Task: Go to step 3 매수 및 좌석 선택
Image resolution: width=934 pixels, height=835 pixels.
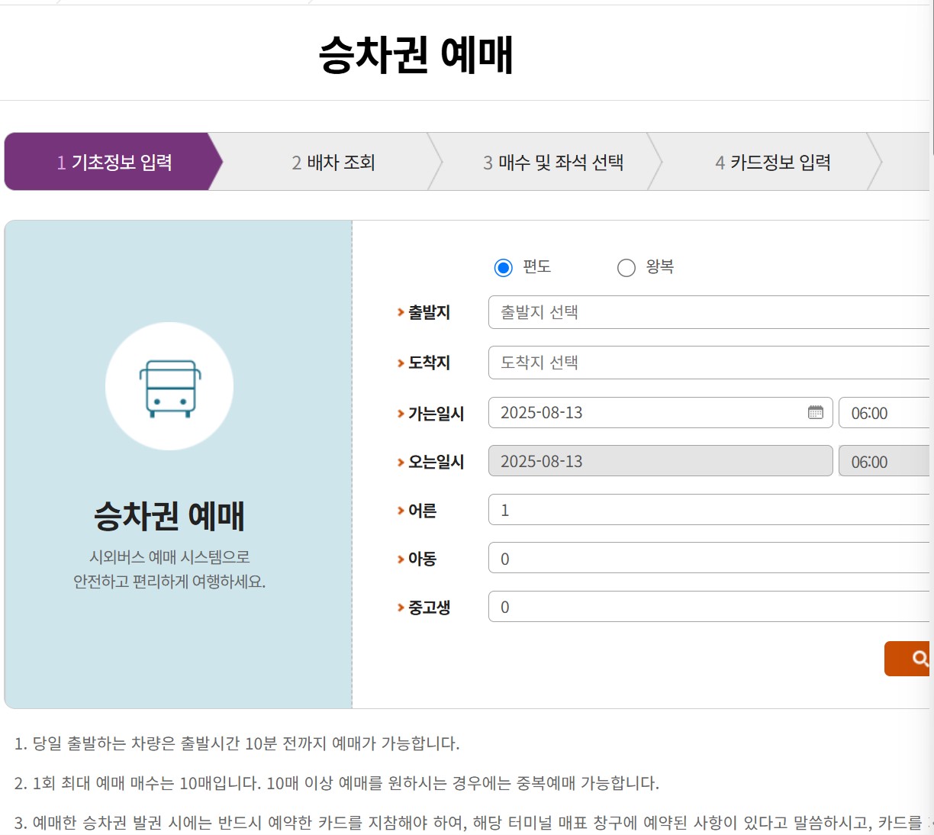Action: coord(553,162)
